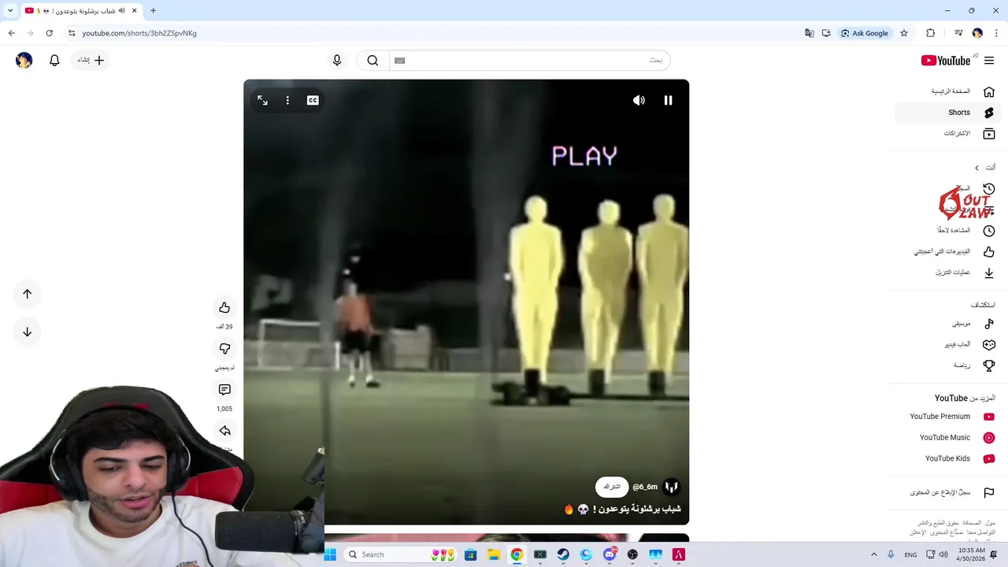Open media controls icon in toolbar
1008x567 pixels.
958,33
